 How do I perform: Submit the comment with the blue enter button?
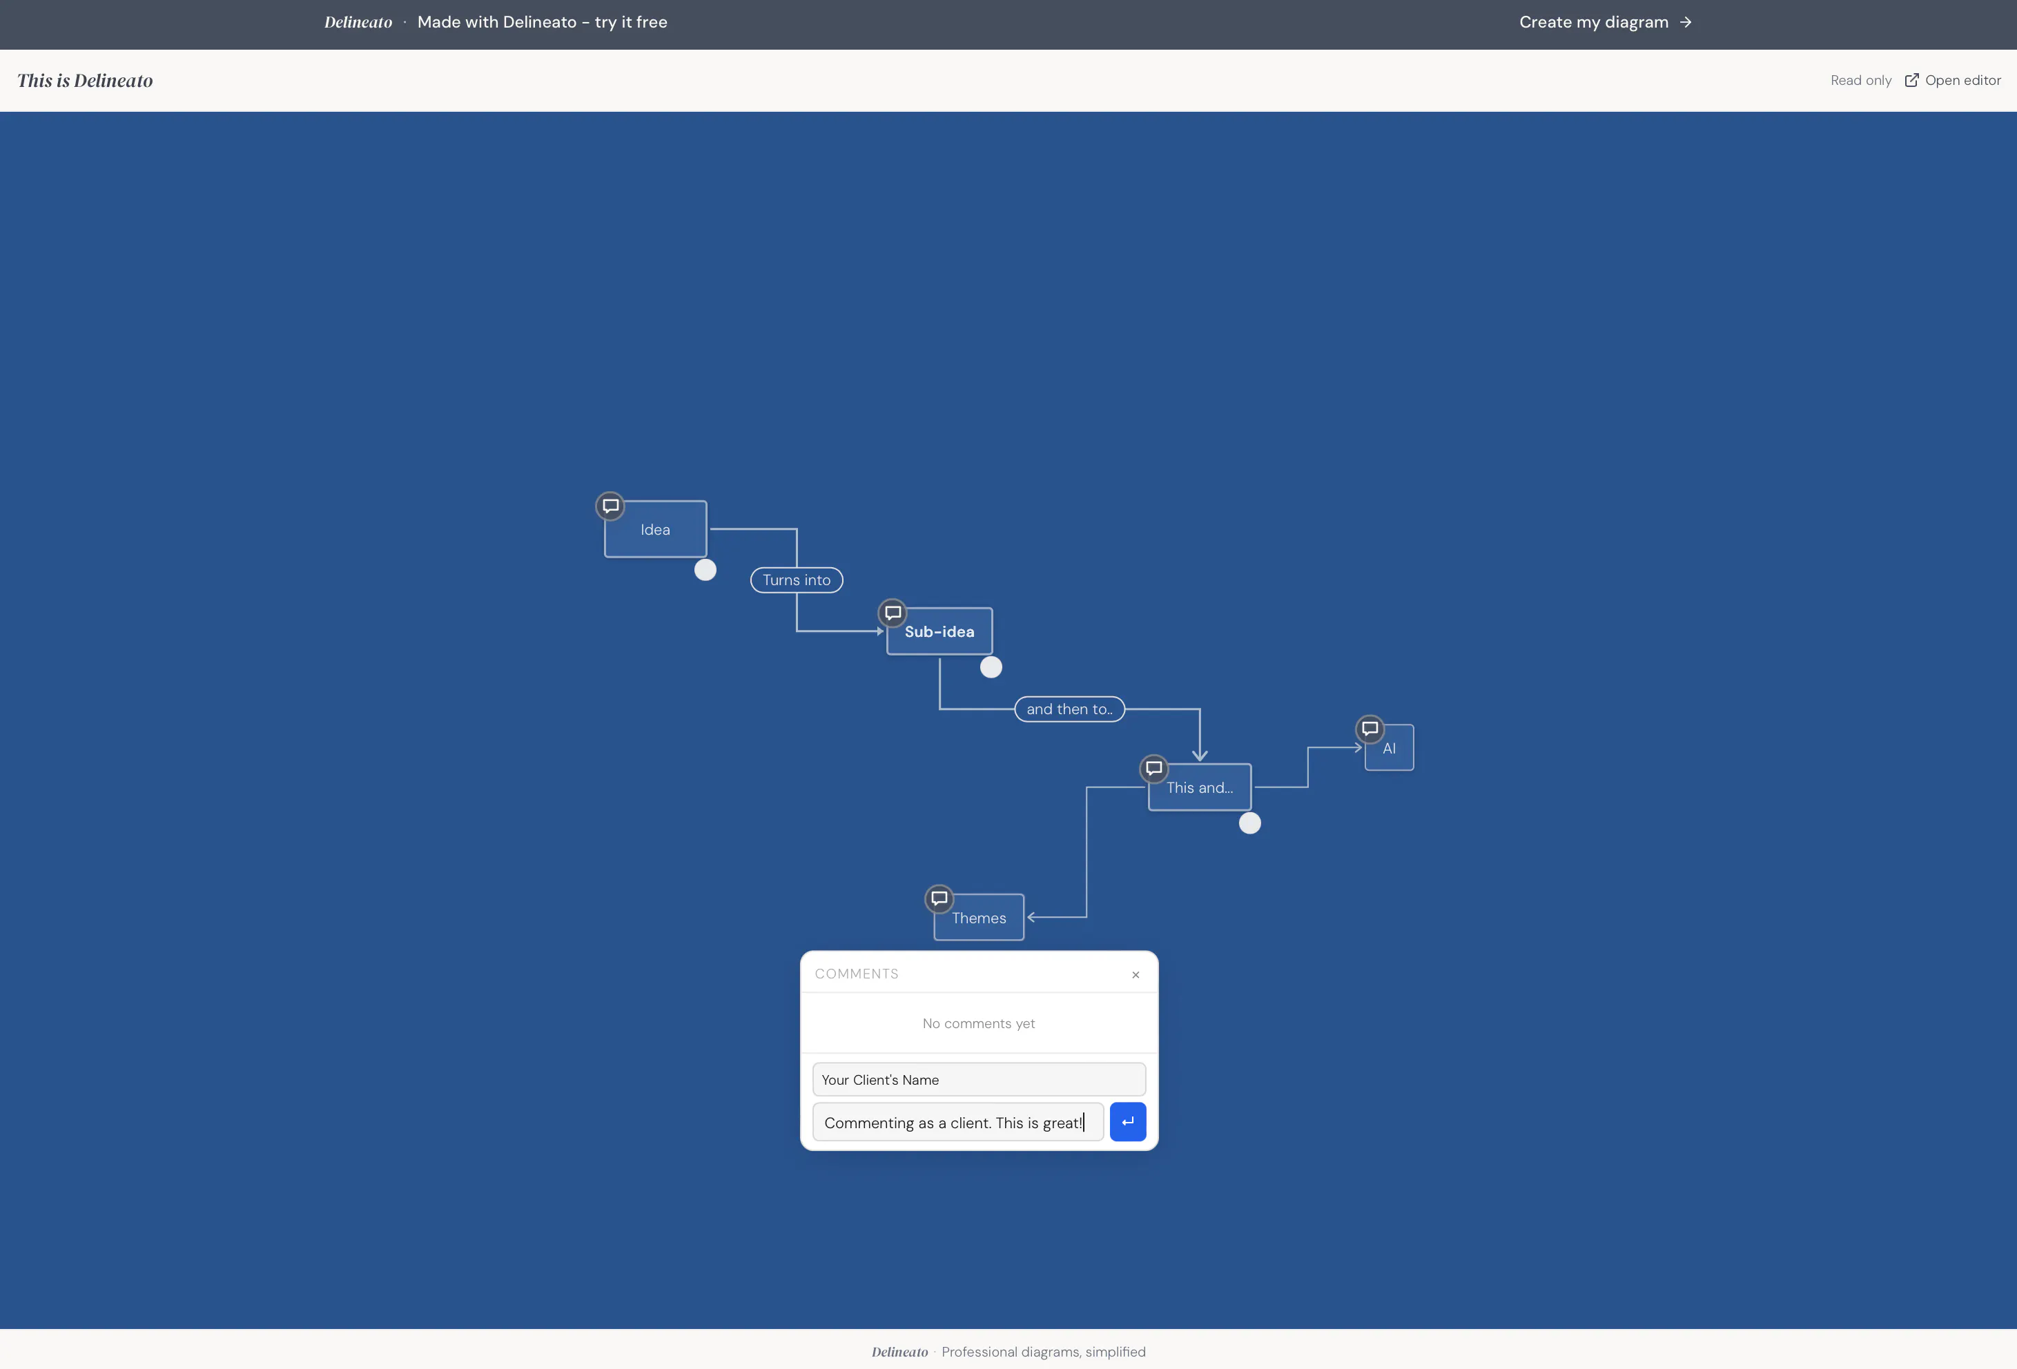point(1127,1122)
